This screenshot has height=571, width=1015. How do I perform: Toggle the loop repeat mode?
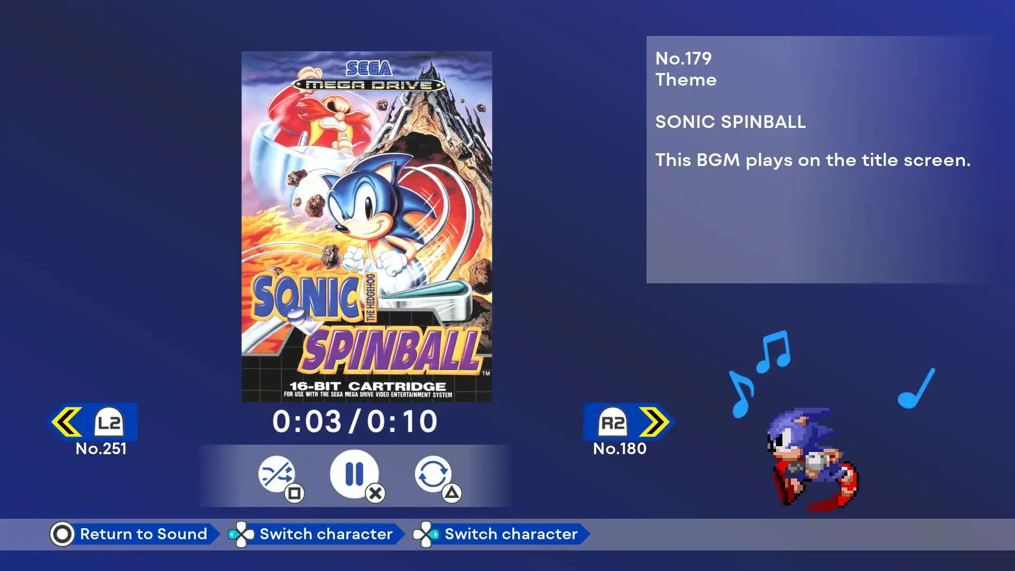point(432,475)
